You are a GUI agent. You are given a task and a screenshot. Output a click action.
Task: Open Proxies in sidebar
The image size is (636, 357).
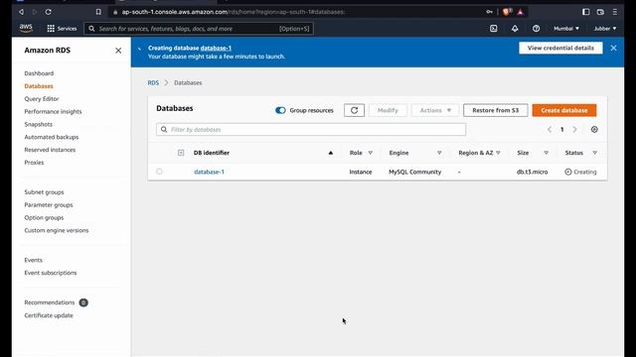34,163
